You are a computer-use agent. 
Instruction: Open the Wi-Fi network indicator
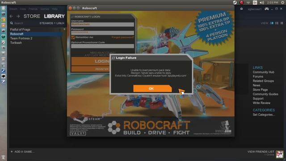pos(248,3)
